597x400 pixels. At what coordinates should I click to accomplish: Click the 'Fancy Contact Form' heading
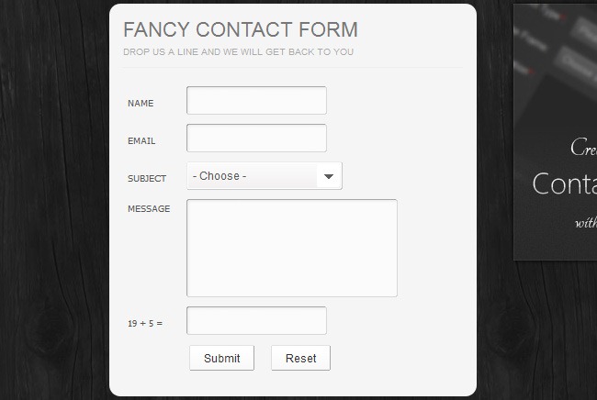241,29
